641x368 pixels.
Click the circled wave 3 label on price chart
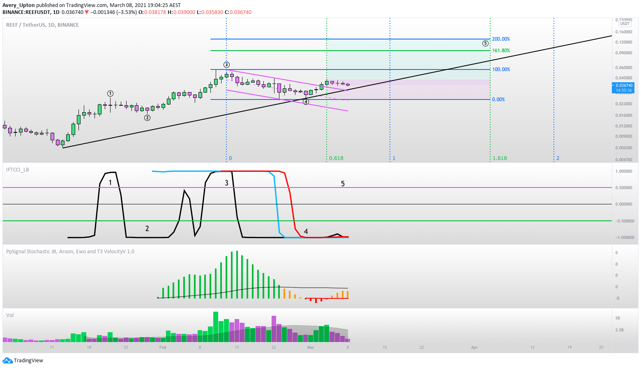coord(226,65)
